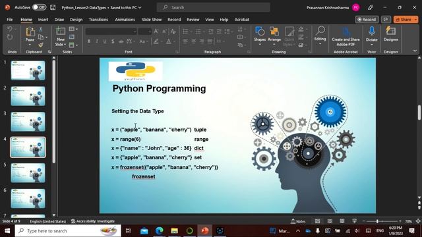Open the Shapes gallery
This screenshot has width=422, height=237.
click(260, 36)
